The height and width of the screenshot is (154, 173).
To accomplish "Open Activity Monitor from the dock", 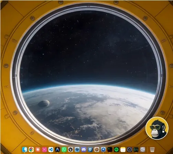I will pos(136,150).
